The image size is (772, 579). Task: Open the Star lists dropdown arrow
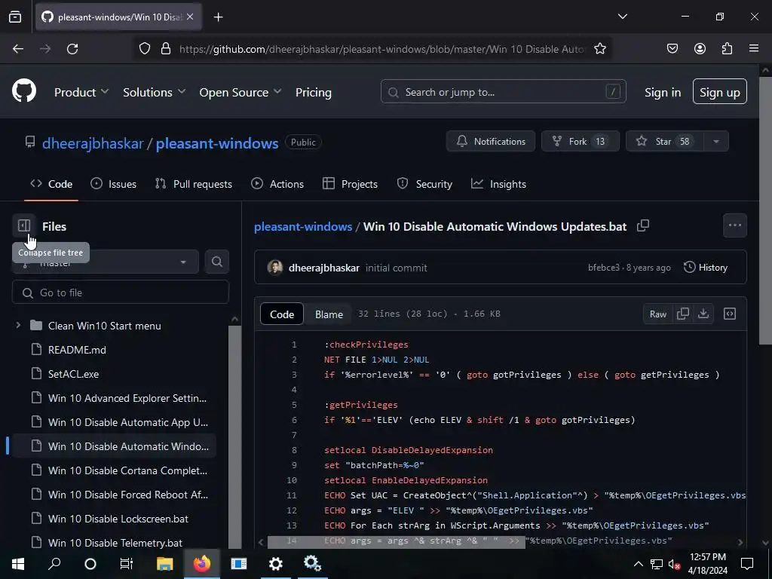pos(716,141)
